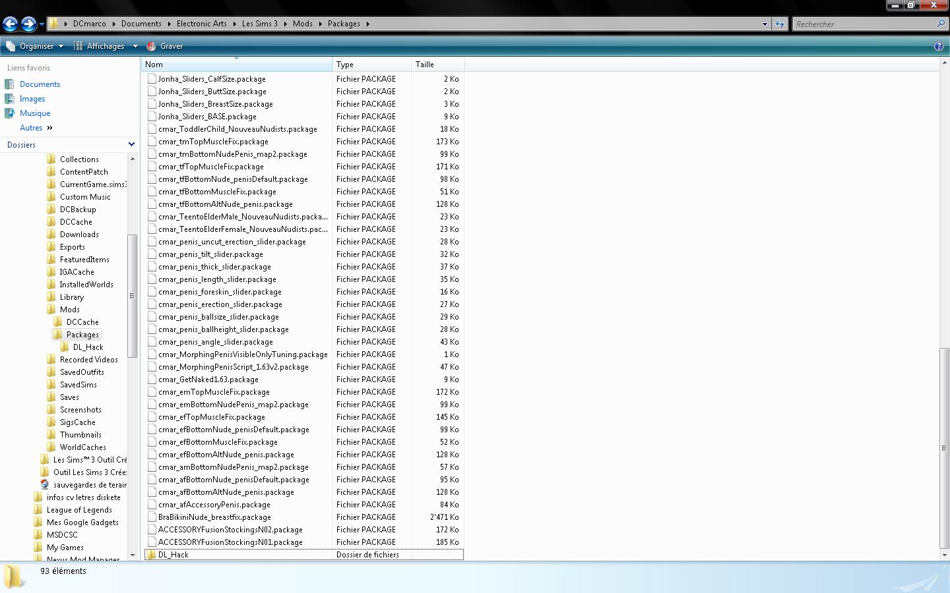Sort by the Taille column header
Viewport: 950px width, 593px height.
coord(438,65)
